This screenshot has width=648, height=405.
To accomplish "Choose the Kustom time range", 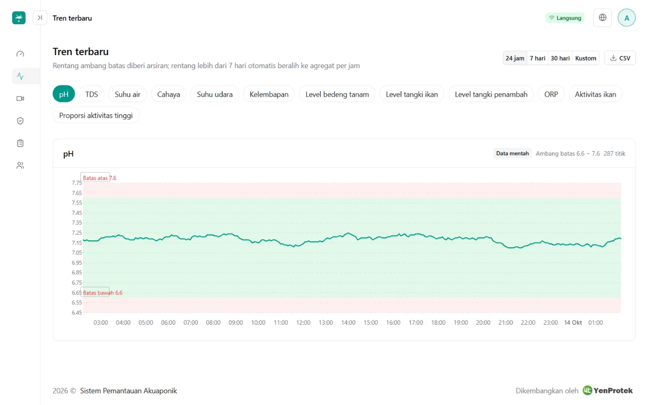I will pos(586,58).
